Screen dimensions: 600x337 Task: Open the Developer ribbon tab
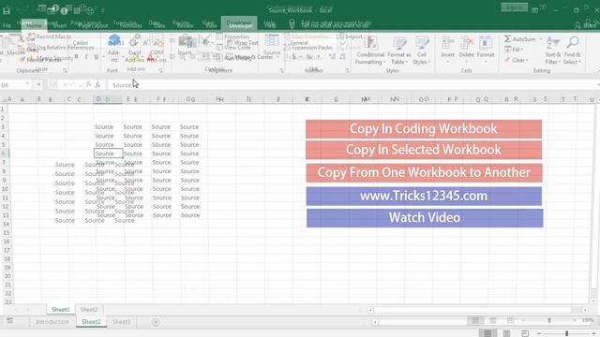pos(240,25)
